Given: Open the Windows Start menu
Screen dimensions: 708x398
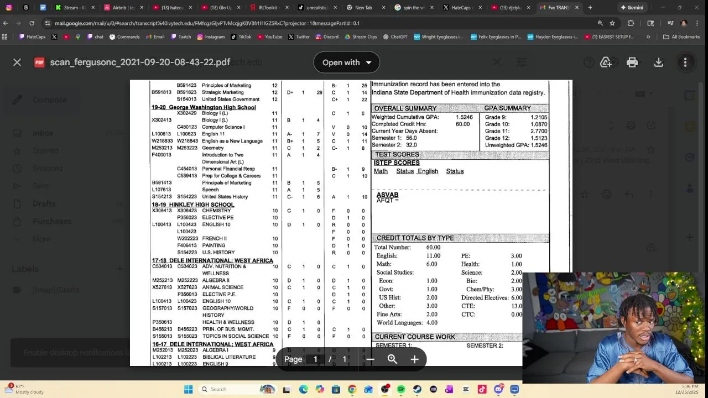Looking at the screenshot, I should coord(188,389).
